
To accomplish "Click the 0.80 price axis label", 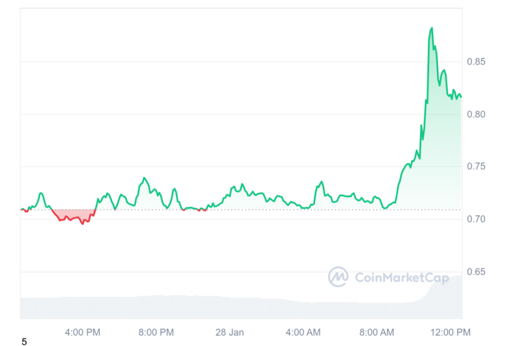I will [x=476, y=115].
